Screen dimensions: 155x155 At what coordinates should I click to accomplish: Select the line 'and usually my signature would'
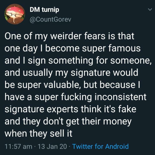71,73
